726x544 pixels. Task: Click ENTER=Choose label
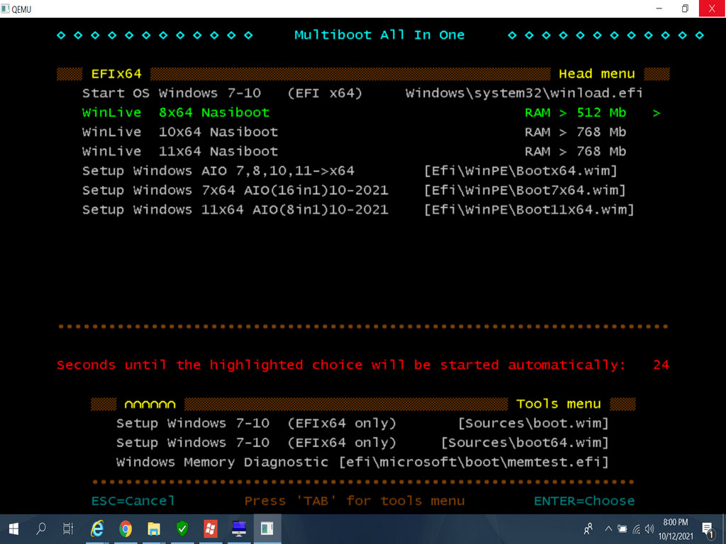tap(584, 501)
